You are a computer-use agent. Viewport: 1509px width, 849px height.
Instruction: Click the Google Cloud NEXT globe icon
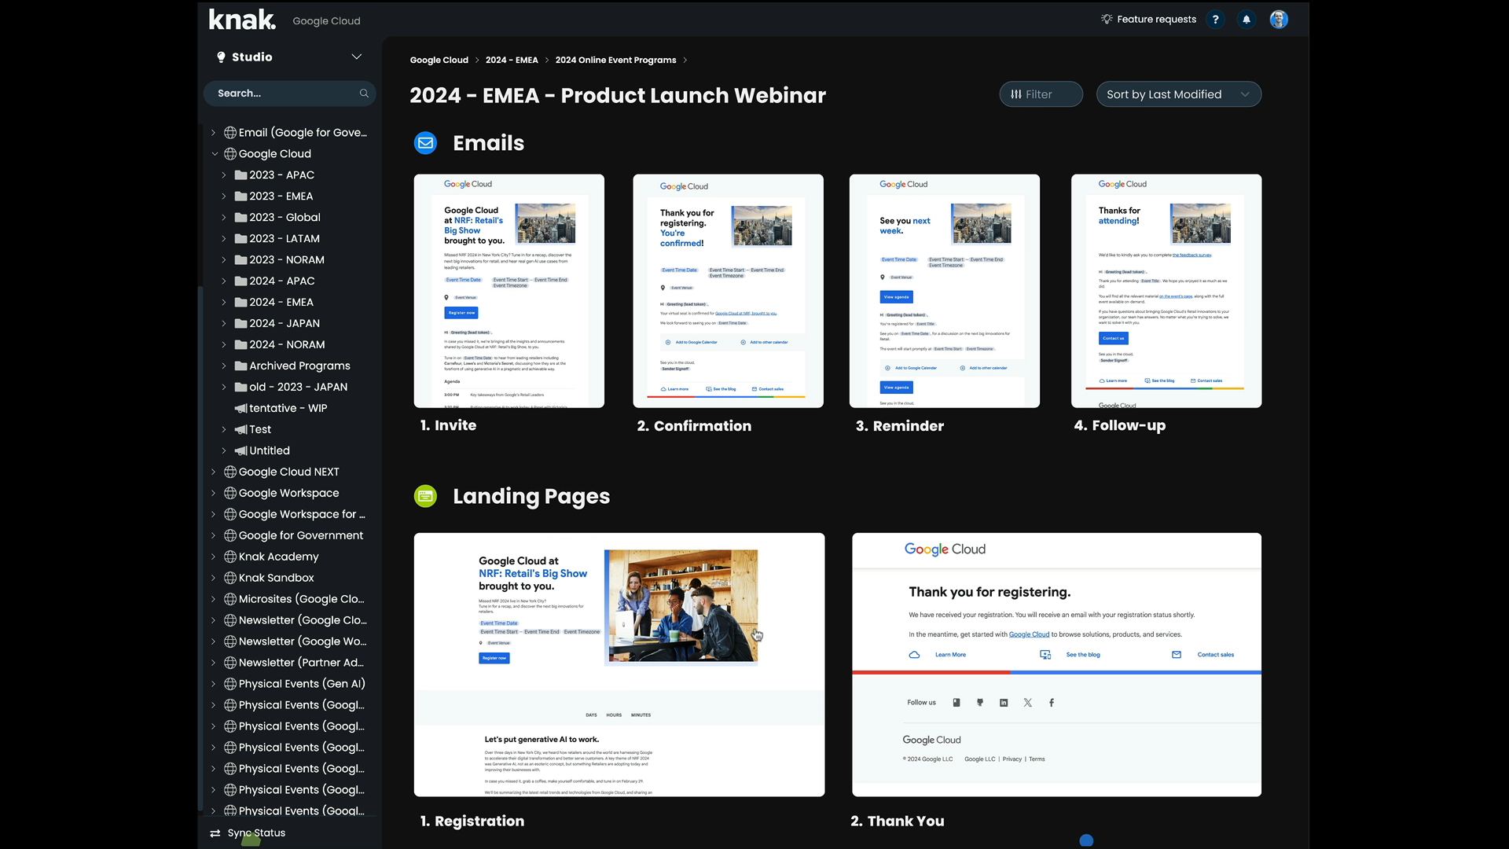pos(230,472)
